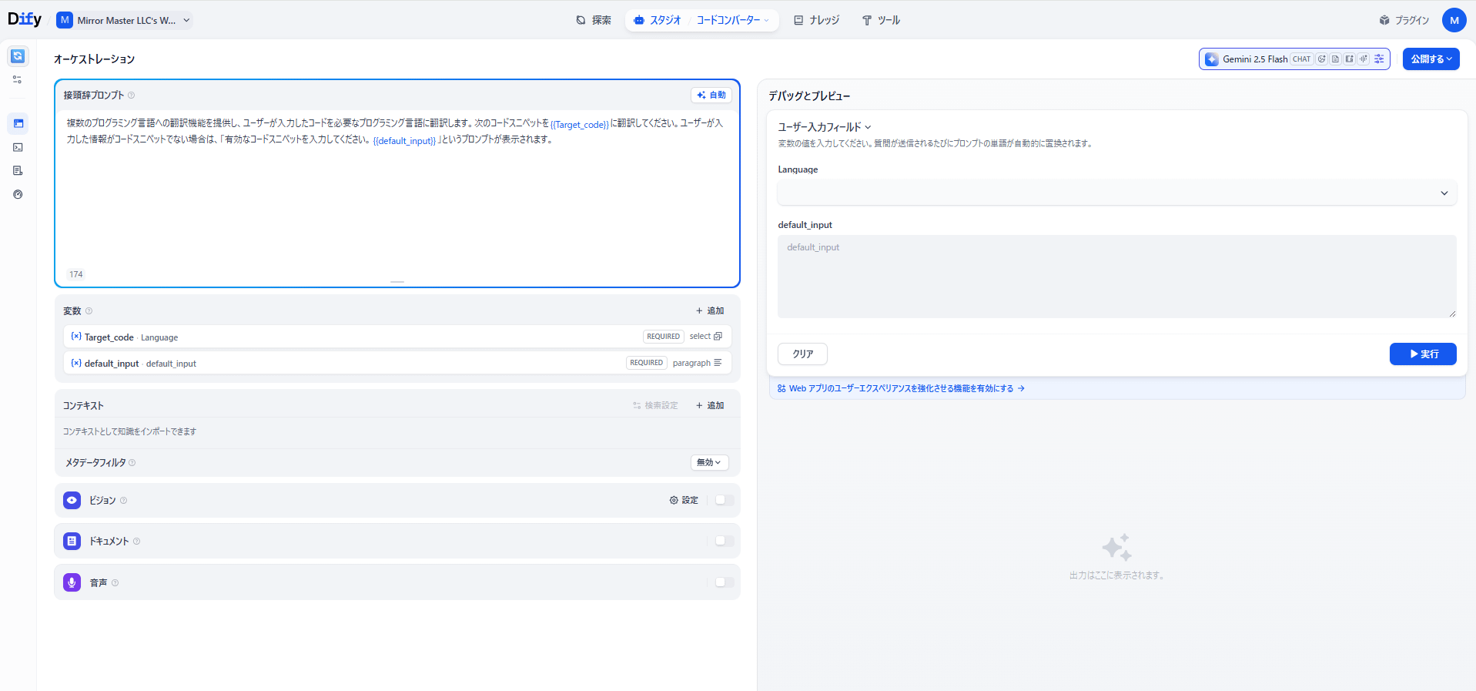
Task: Go to the ナレッジ tab
Action: click(816, 21)
